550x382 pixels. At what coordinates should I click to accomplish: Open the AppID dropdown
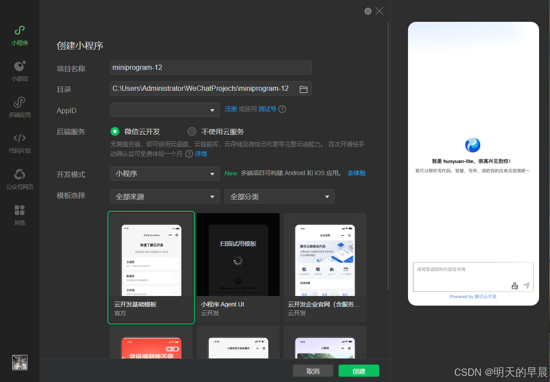(x=165, y=110)
